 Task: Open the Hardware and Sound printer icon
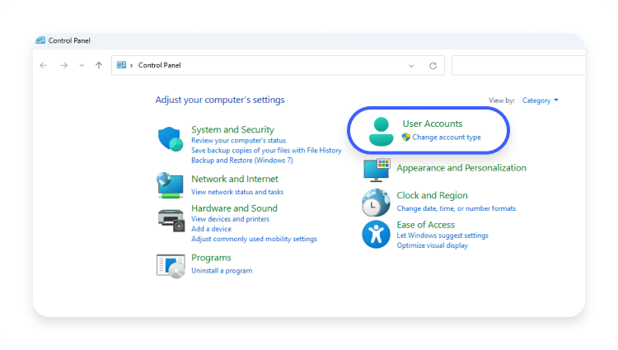point(171,221)
